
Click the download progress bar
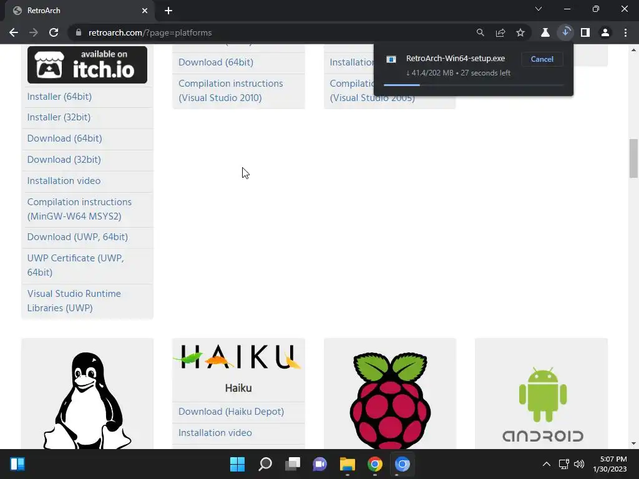[474, 85]
